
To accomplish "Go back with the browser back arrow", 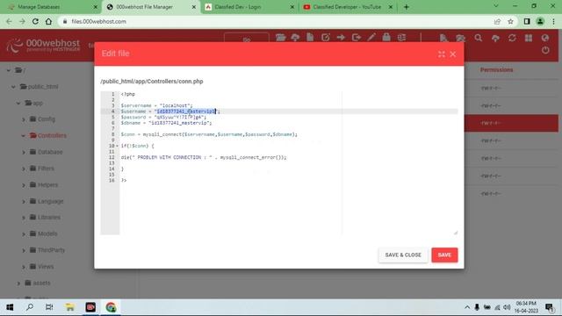I will [x=9, y=21].
